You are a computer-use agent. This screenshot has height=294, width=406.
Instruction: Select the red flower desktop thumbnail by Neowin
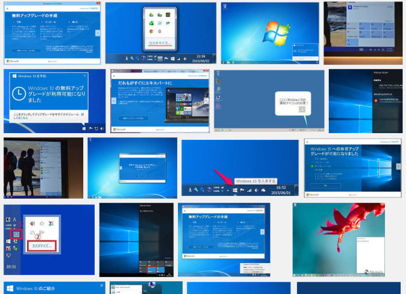[339, 240]
